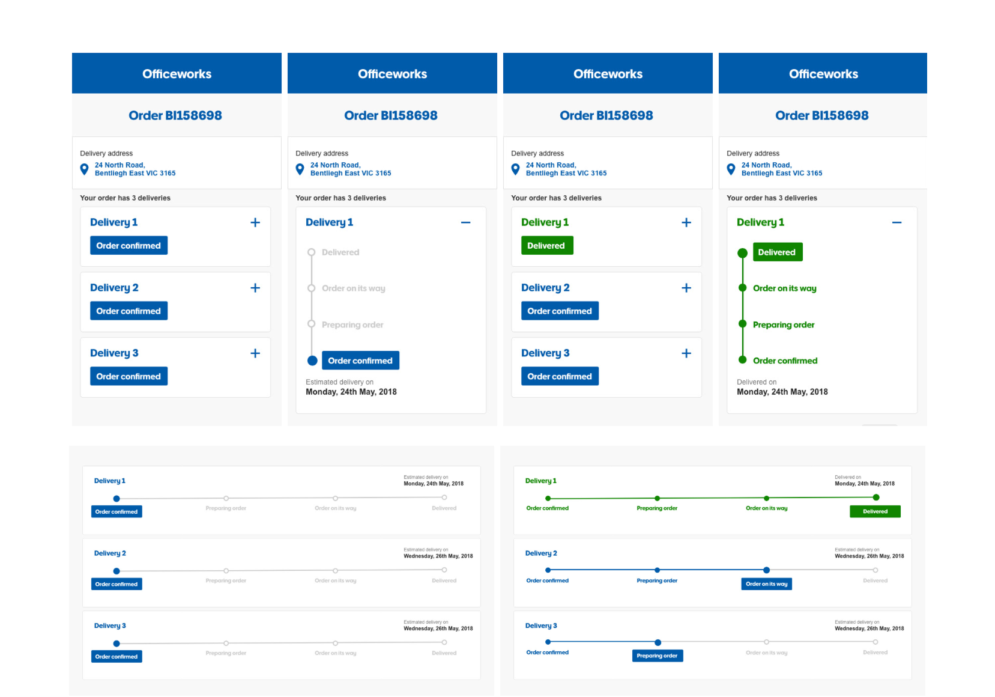Open address link 24 North Road in third mobile screen
The image size is (995, 697).
pyautogui.click(x=566, y=169)
